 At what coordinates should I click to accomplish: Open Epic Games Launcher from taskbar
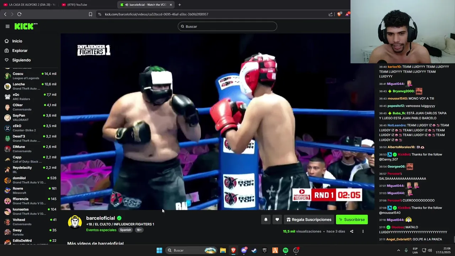pyautogui.click(x=264, y=250)
